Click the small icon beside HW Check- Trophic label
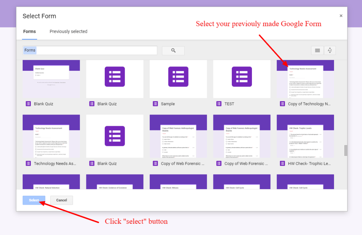The image size is (362, 235). 282,164
